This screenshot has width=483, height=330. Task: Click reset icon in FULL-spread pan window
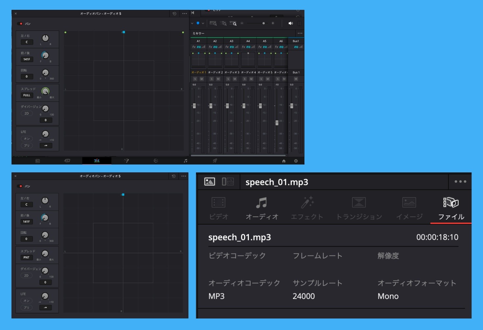tap(175, 13)
